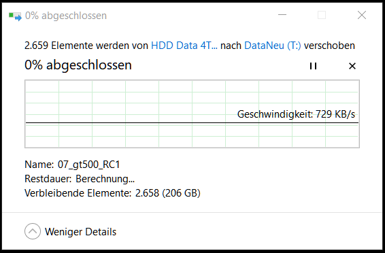
Task: Click the title bar text "0% abgeschlossen"
Action: (66, 16)
